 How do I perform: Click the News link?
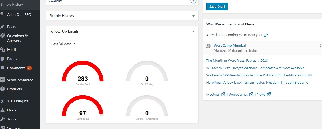261,94
